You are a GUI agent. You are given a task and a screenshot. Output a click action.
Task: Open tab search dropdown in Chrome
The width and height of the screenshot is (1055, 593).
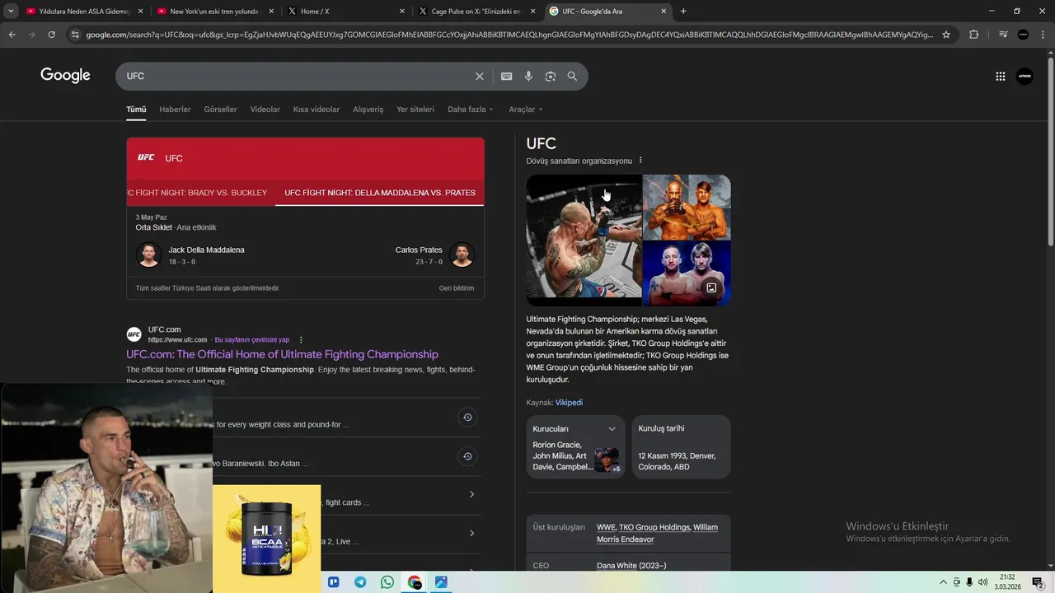pos(11,12)
